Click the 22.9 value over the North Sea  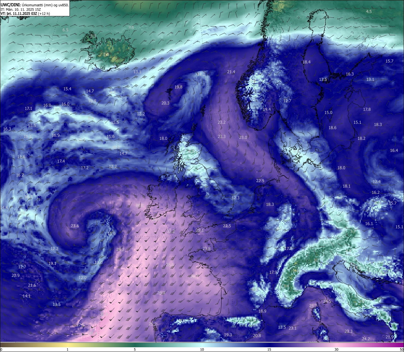260,181
